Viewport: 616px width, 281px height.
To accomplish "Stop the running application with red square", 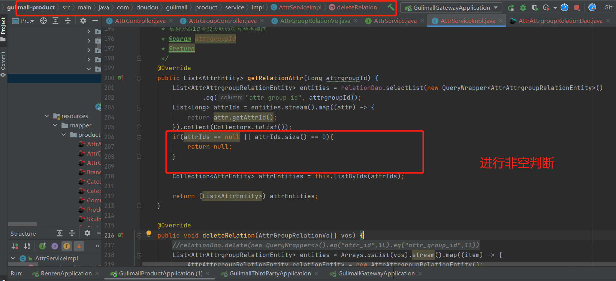I will click(x=577, y=7).
